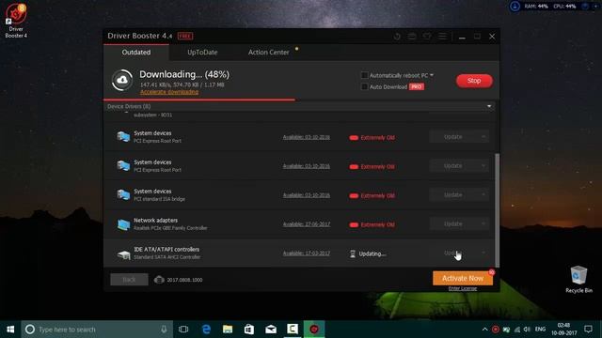Open Update dropdown arrow for PCI standard ISA bridge
Image resolution: width=602 pixels, height=338 pixels.
pos(483,194)
